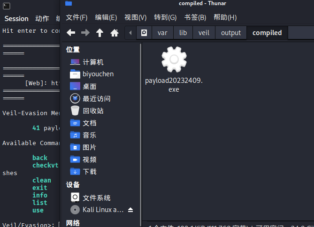Open the Kali Linux a… device
Image resolution: width=314 pixels, height=227 pixels.
tap(103, 210)
